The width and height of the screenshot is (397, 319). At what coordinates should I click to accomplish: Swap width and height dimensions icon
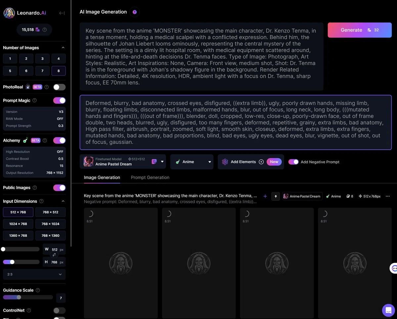coord(54,255)
